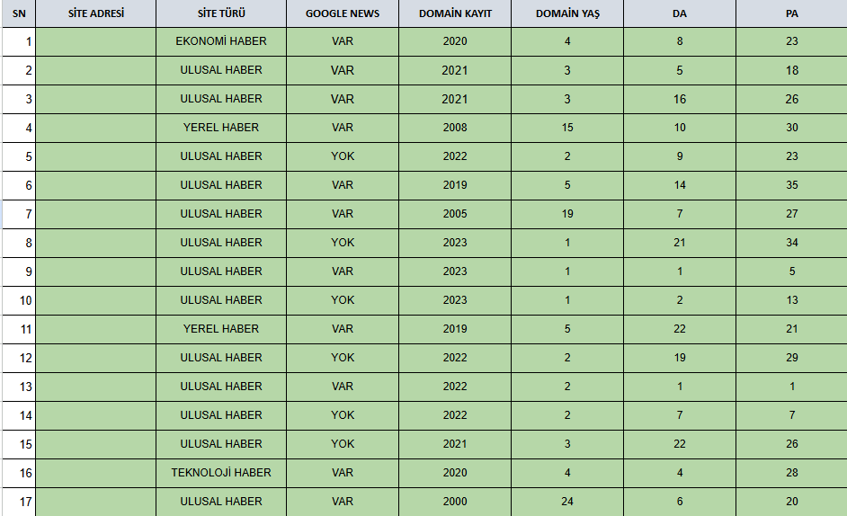Select the domain age 24 cell
This screenshot has height=516, width=847.
coord(567,502)
